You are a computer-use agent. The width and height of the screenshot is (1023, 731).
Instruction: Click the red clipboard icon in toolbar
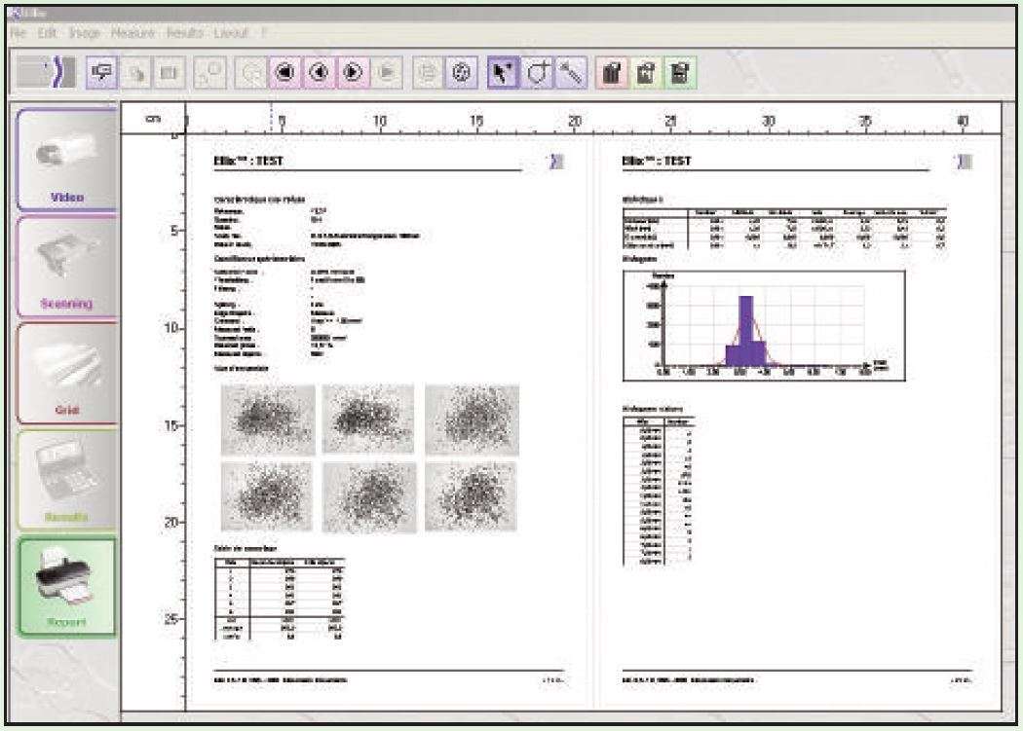coord(611,72)
